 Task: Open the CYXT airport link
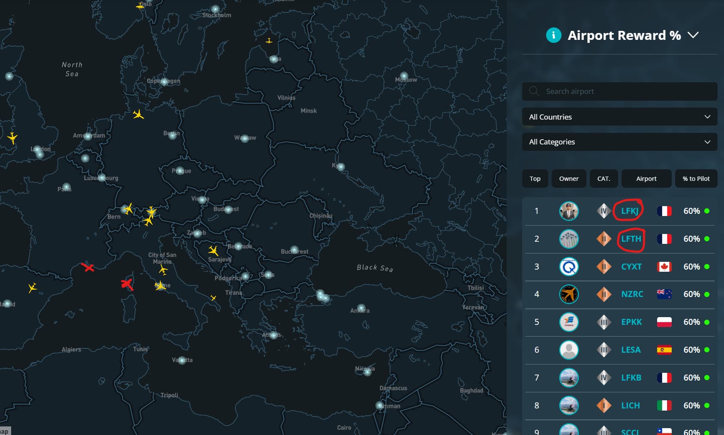tap(631, 267)
